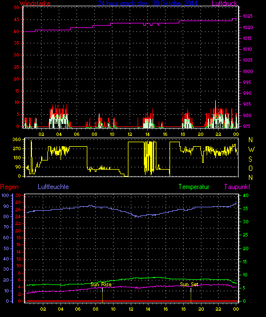Click the S compass direction letter
Screen dimensions: 266x317
(250, 159)
